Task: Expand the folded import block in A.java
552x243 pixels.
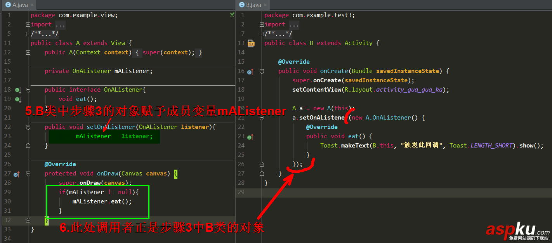Action: pos(28,24)
